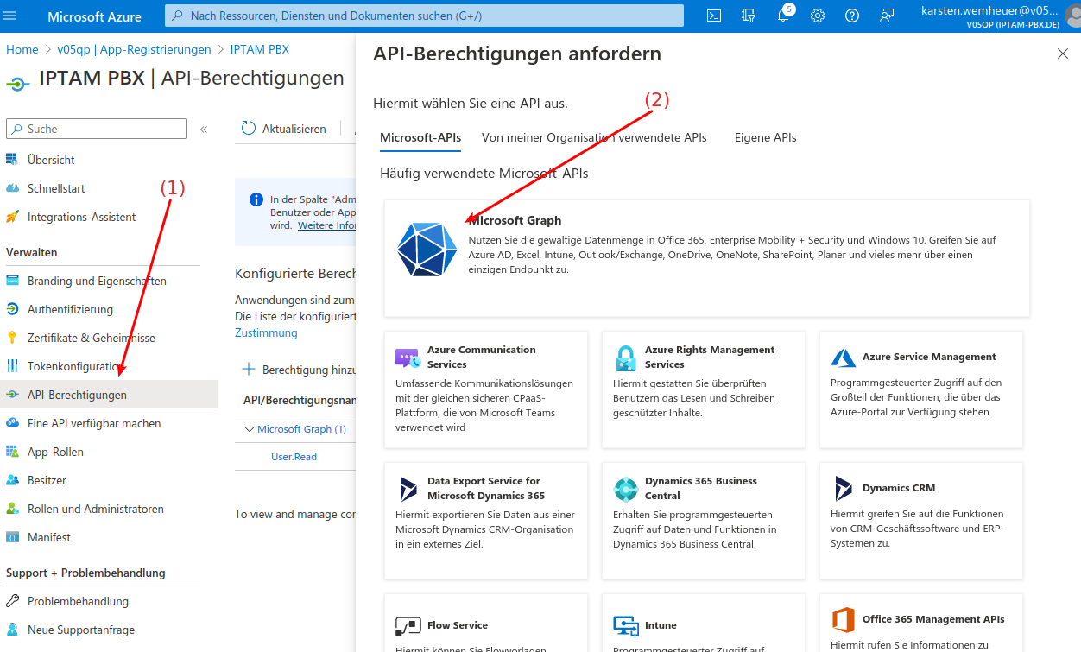Open the feedback icon in header
Viewport: 1081px width, 652px height.
tap(887, 16)
